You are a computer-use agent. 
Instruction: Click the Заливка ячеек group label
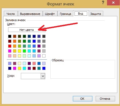click(15, 20)
